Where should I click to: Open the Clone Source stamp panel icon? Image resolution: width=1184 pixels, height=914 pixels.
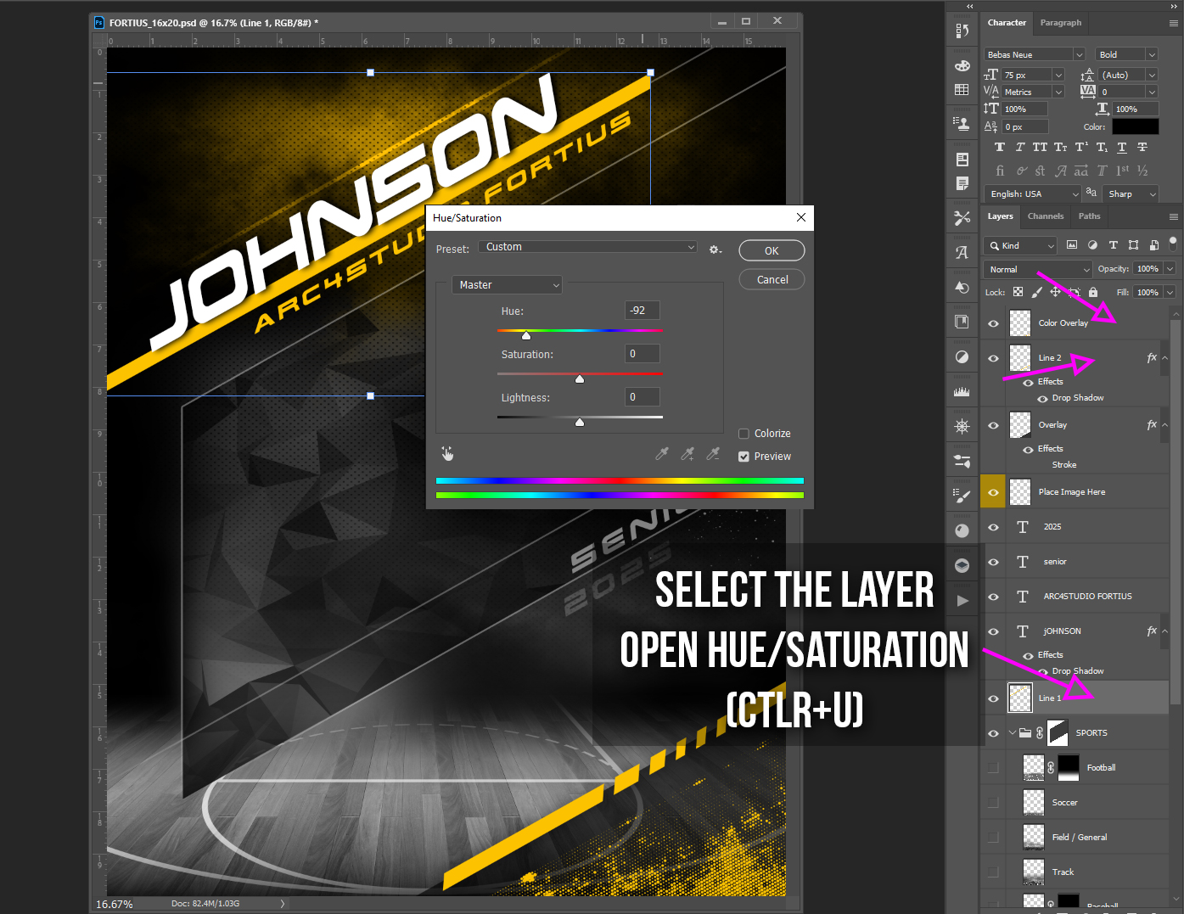(962, 124)
